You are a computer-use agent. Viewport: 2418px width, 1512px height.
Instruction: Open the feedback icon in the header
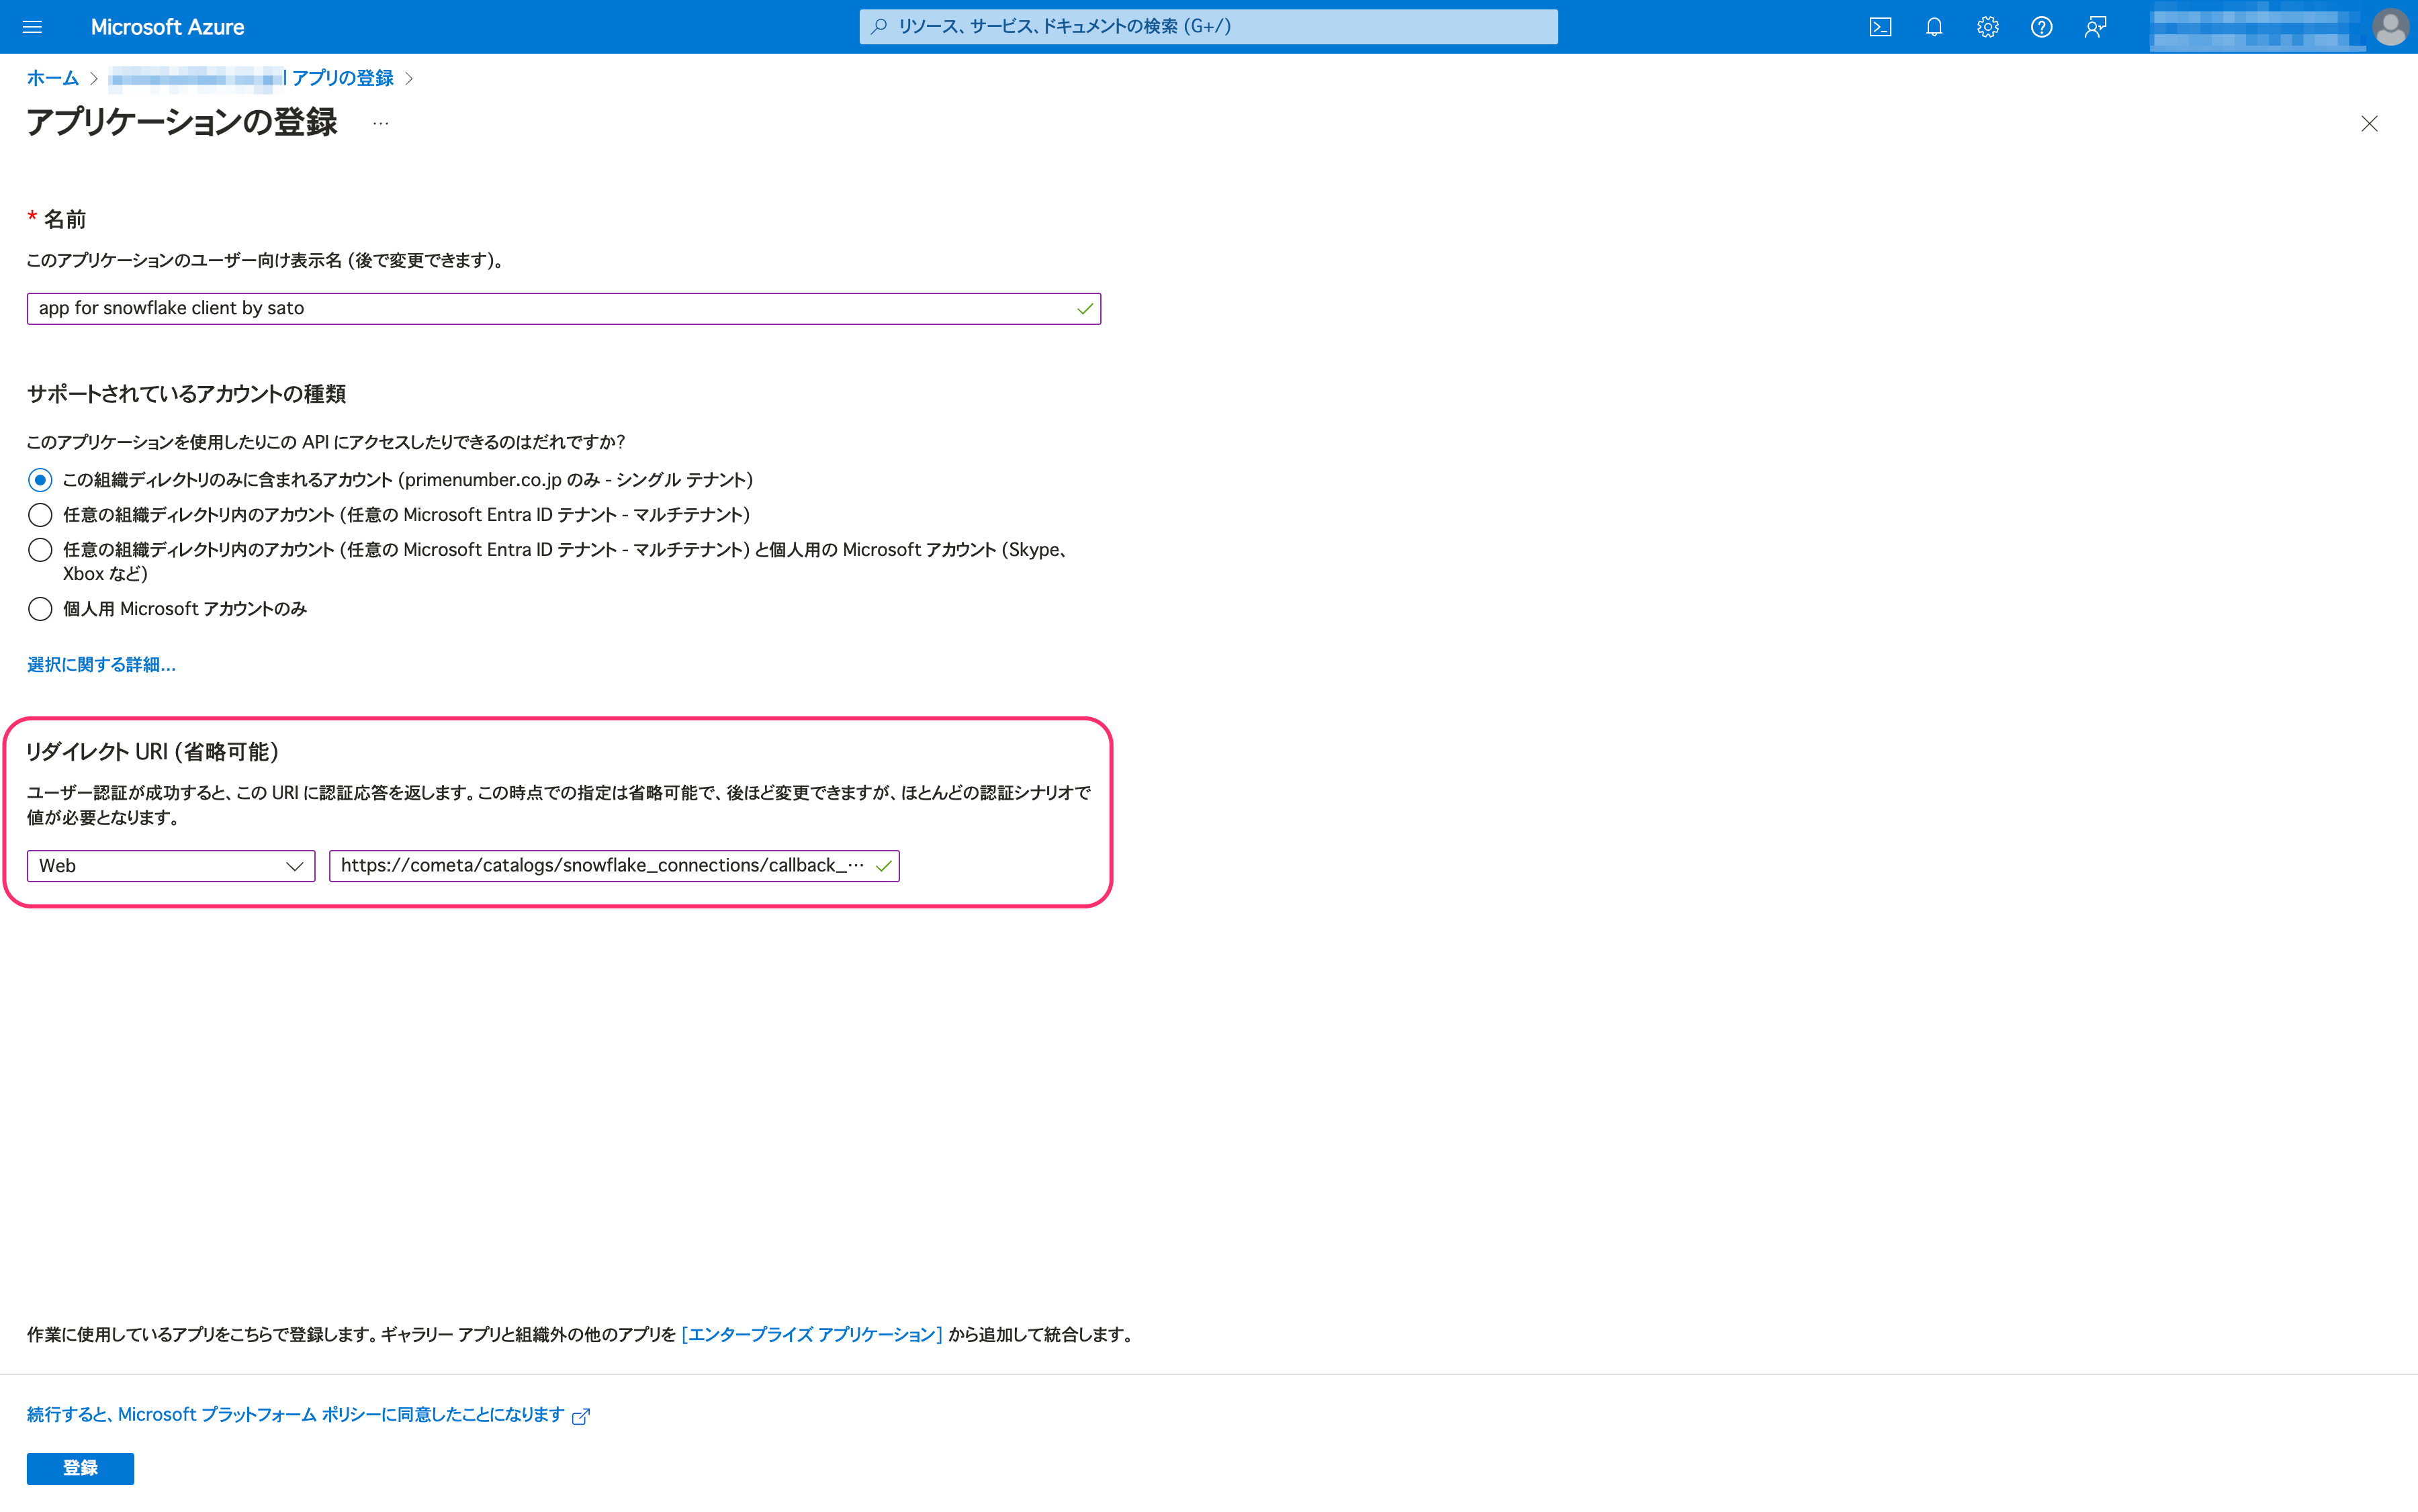click(x=2095, y=27)
